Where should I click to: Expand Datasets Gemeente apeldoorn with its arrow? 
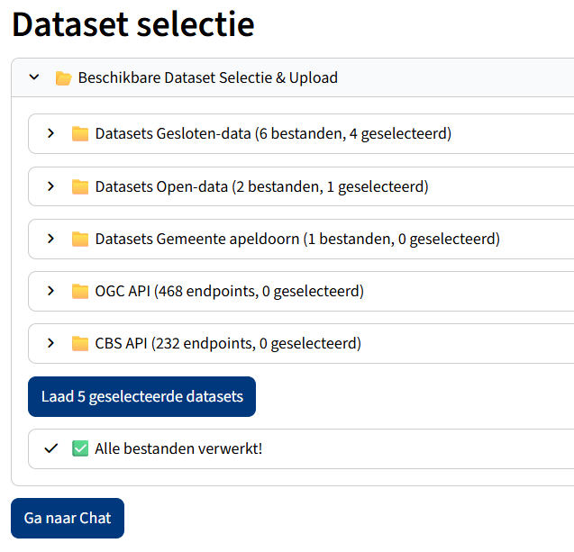pos(51,239)
